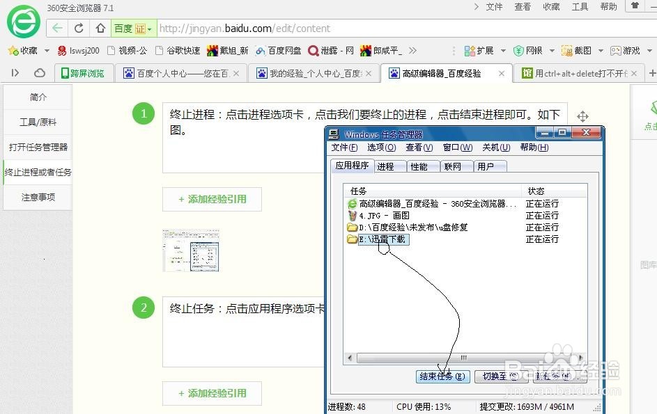Click the back navigation arrow
The width and height of the screenshot is (657, 414).
click(x=57, y=29)
